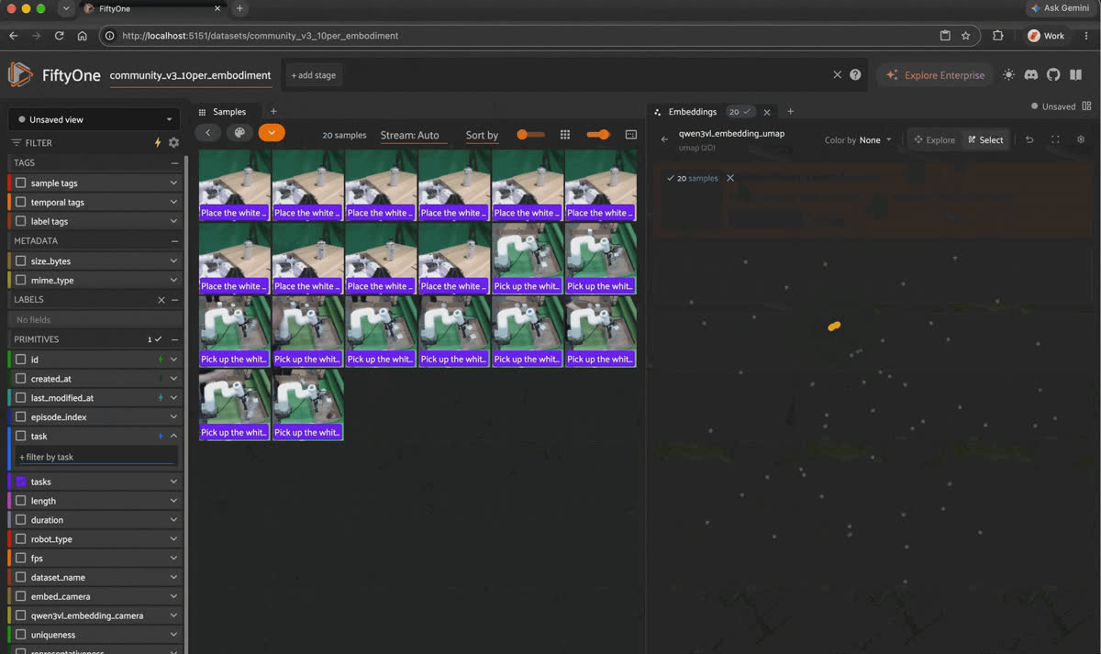Enable the size_bytes checkbox
This screenshot has height=654, width=1101.
coord(21,261)
